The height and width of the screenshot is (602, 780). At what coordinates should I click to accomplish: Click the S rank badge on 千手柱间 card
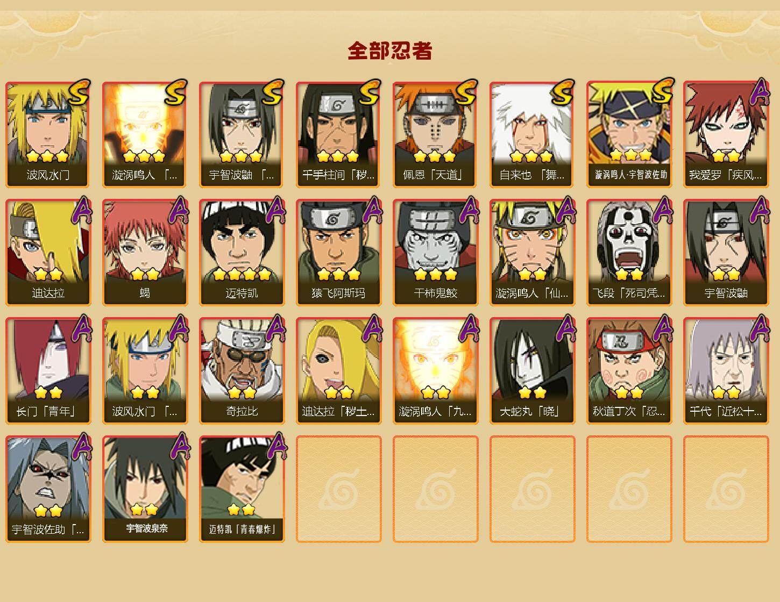click(369, 92)
